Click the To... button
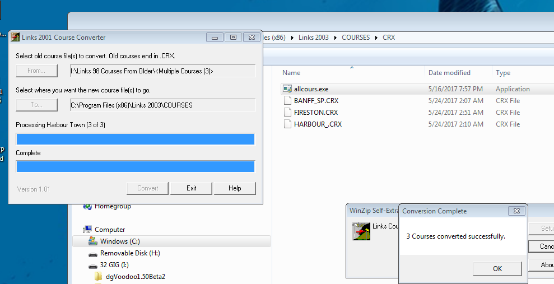 pos(36,105)
